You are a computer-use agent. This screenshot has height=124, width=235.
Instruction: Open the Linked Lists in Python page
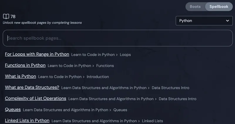(27, 120)
